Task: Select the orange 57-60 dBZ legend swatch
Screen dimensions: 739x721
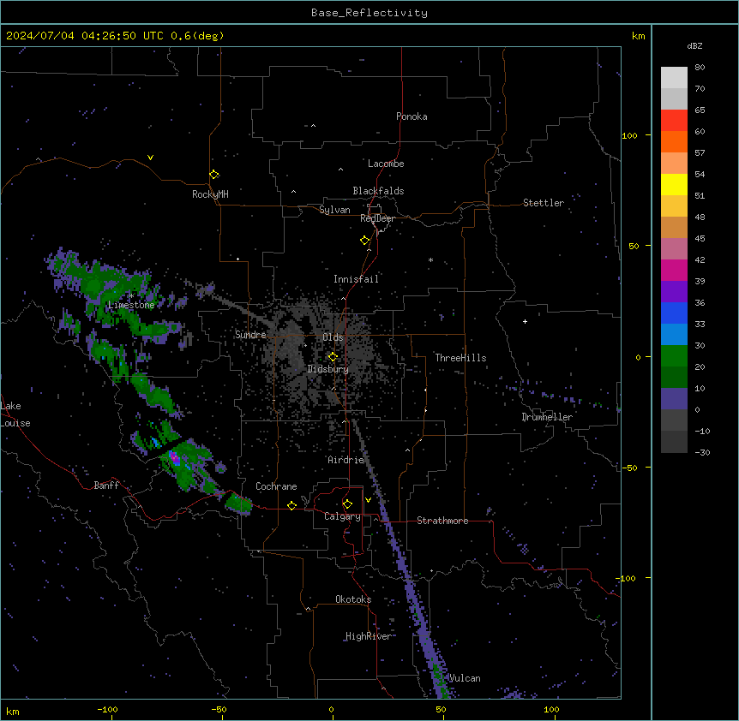Action: 674,141
